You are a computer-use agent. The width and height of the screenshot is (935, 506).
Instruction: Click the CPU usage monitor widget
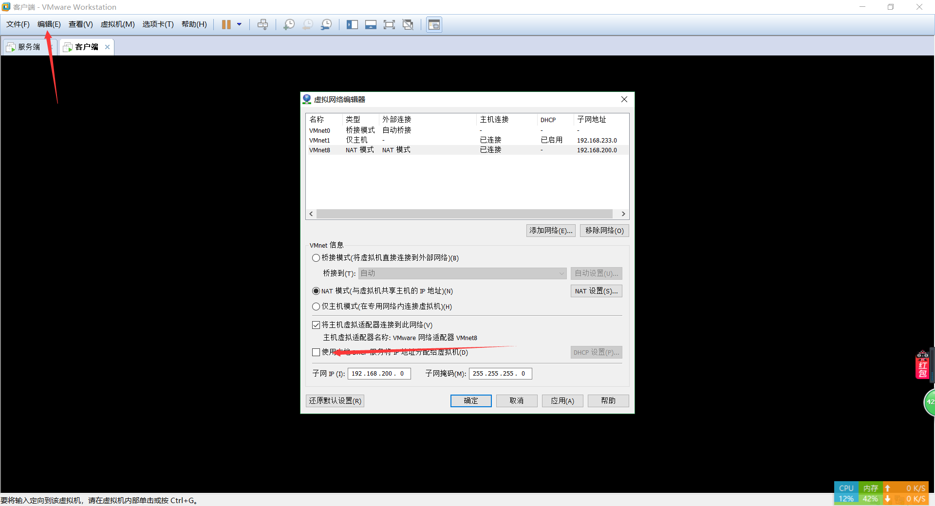(846, 493)
